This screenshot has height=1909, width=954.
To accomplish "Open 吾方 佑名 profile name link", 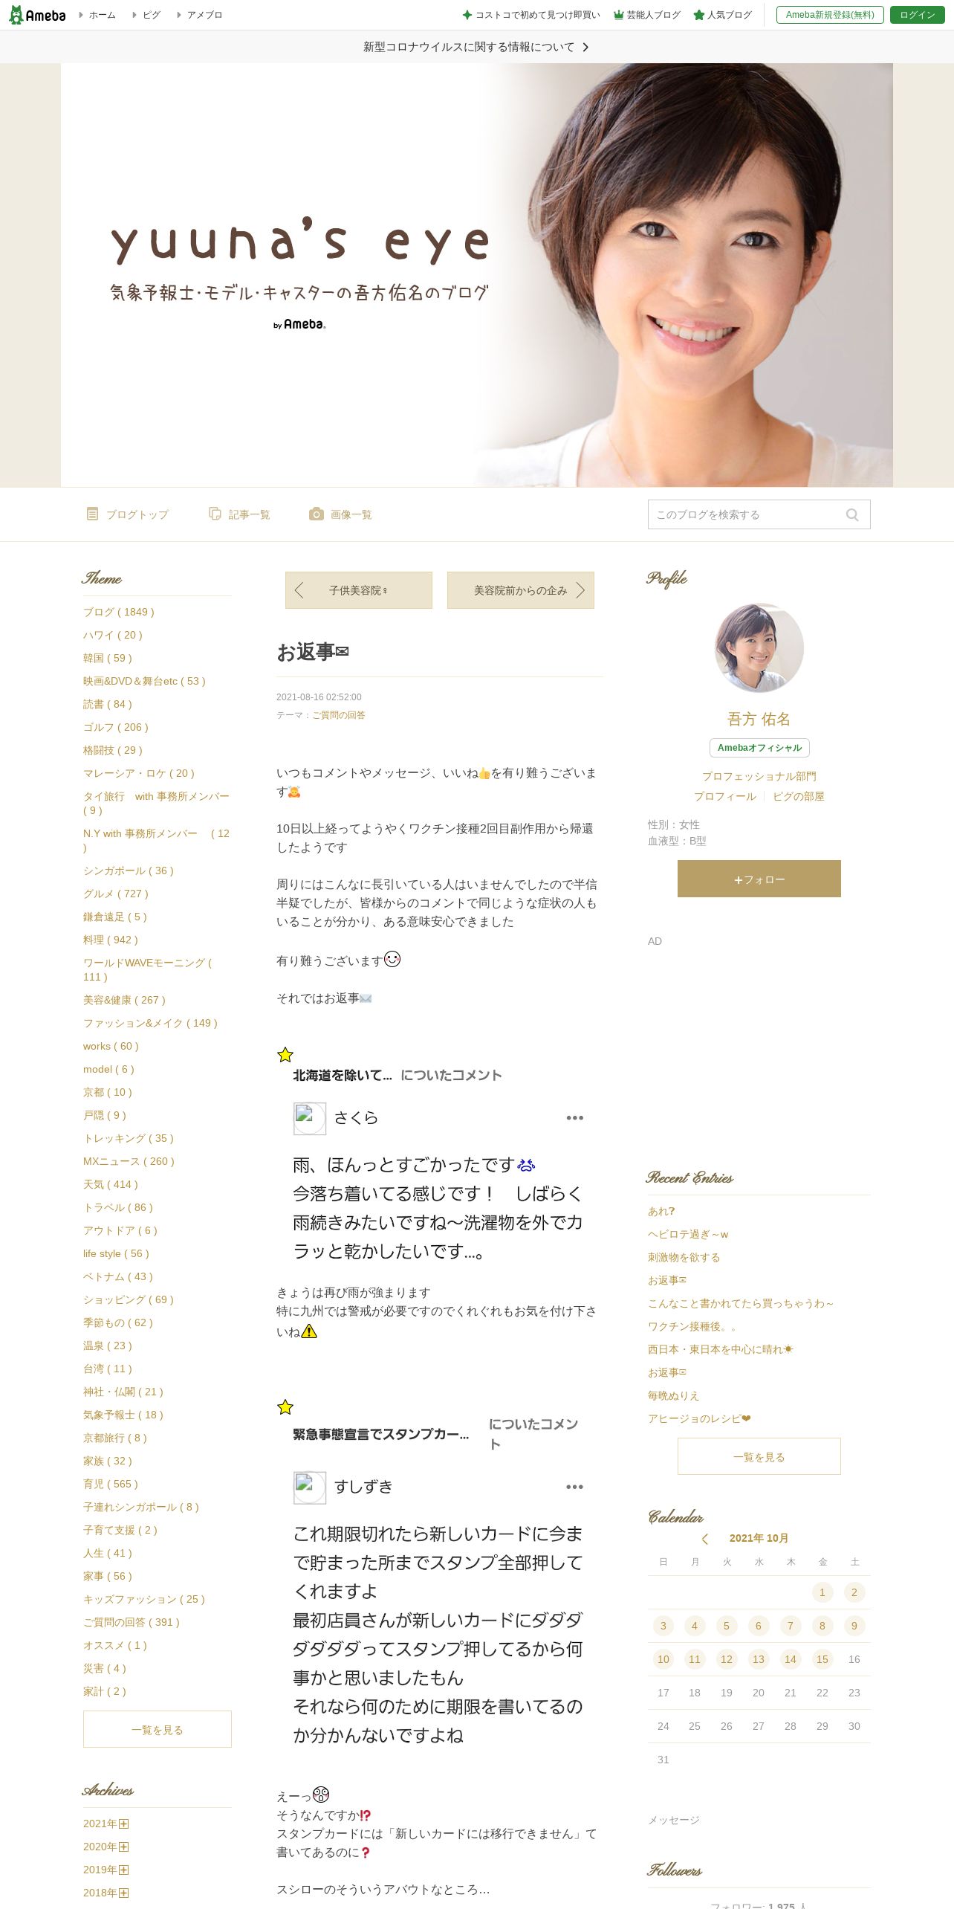I will click(x=759, y=719).
